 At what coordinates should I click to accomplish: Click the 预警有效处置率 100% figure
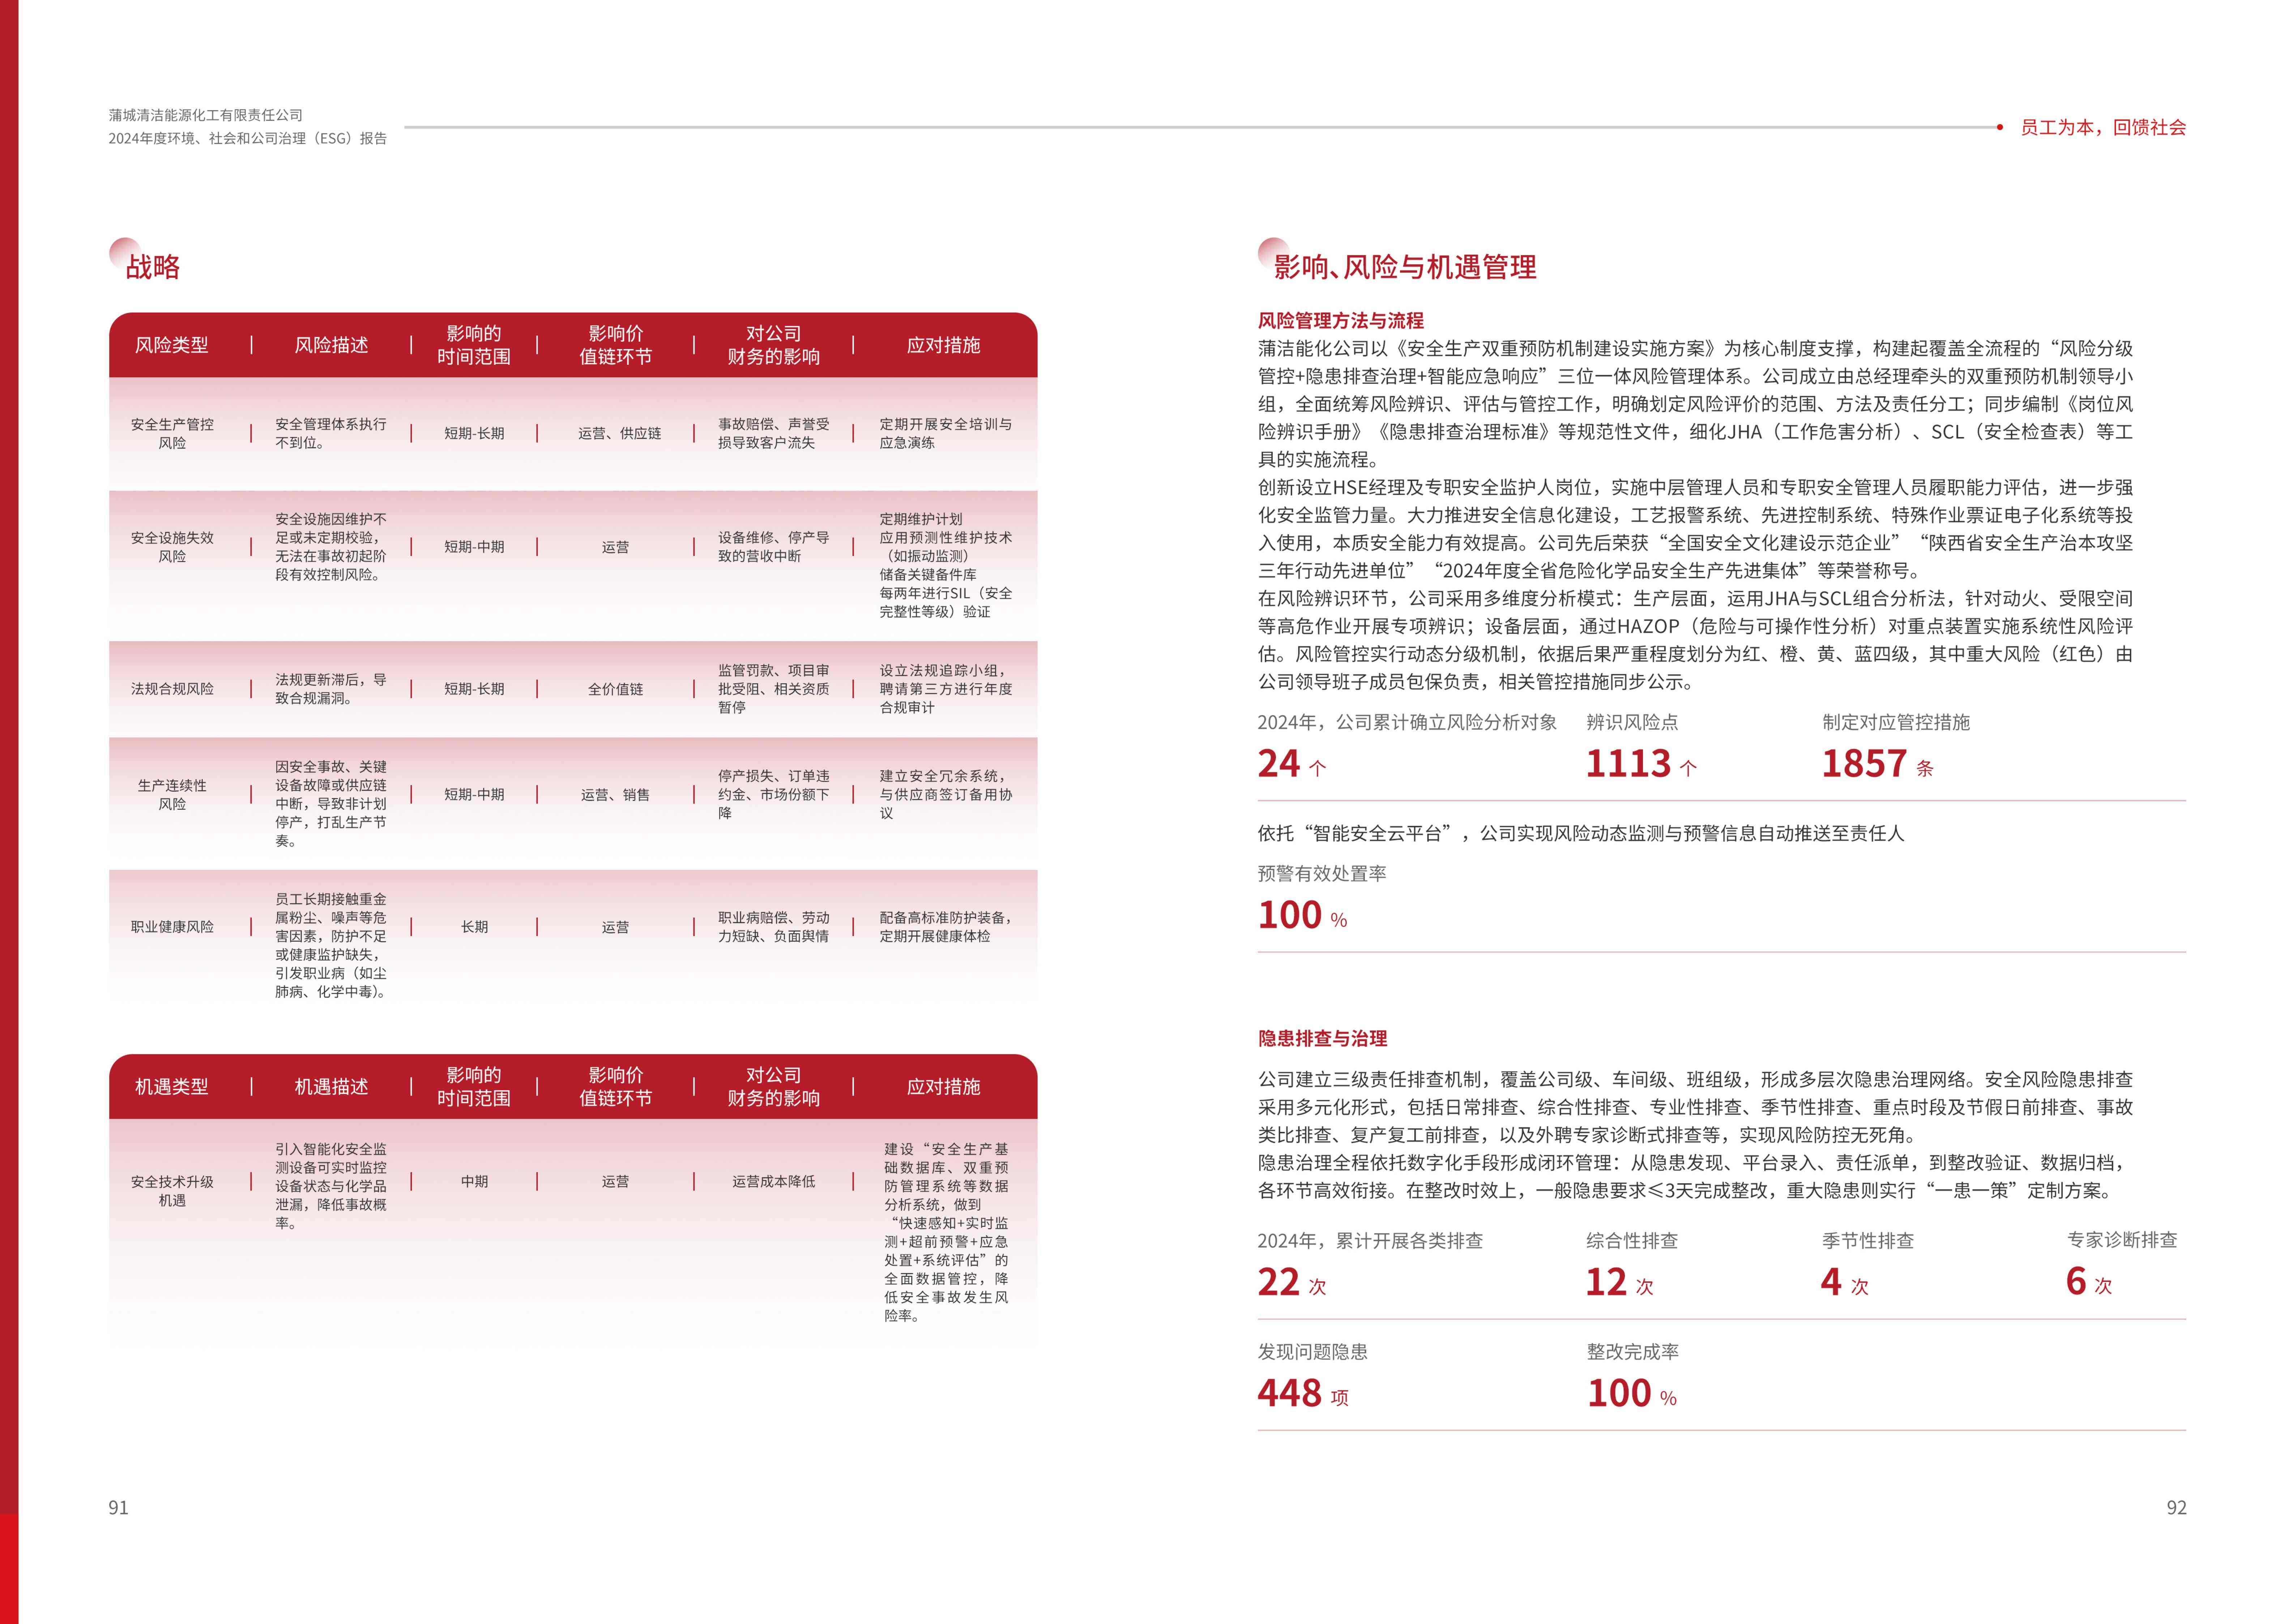(x=1290, y=915)
